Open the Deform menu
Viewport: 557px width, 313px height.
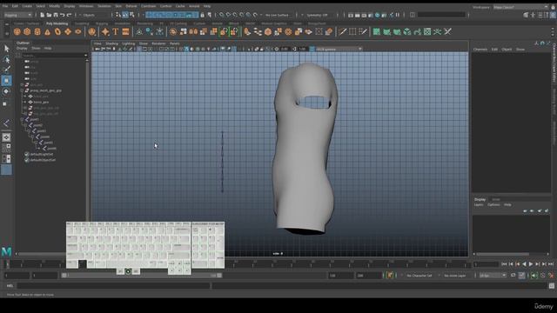click(131, 6)
